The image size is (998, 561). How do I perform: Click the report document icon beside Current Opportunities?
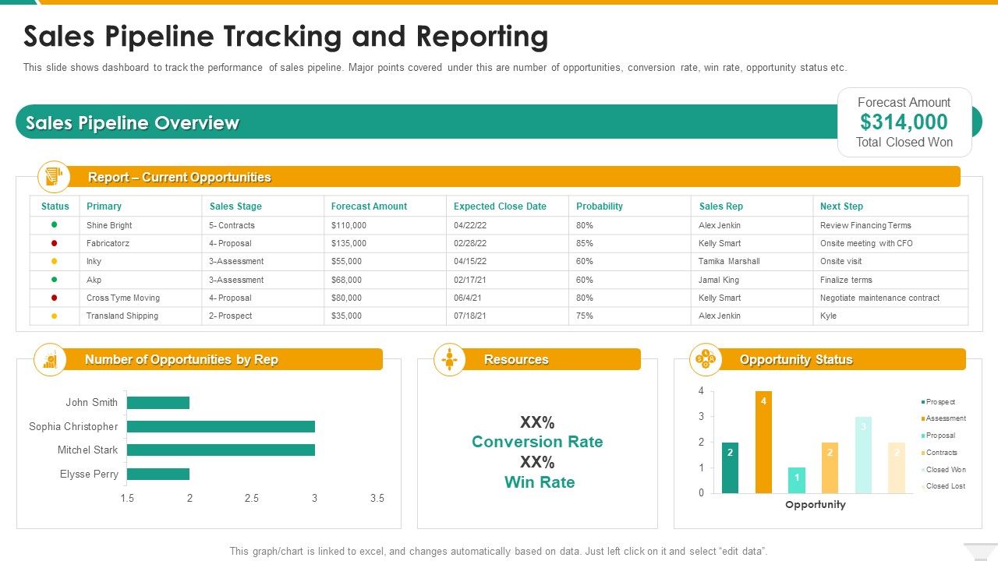click(x=53, y=177)
